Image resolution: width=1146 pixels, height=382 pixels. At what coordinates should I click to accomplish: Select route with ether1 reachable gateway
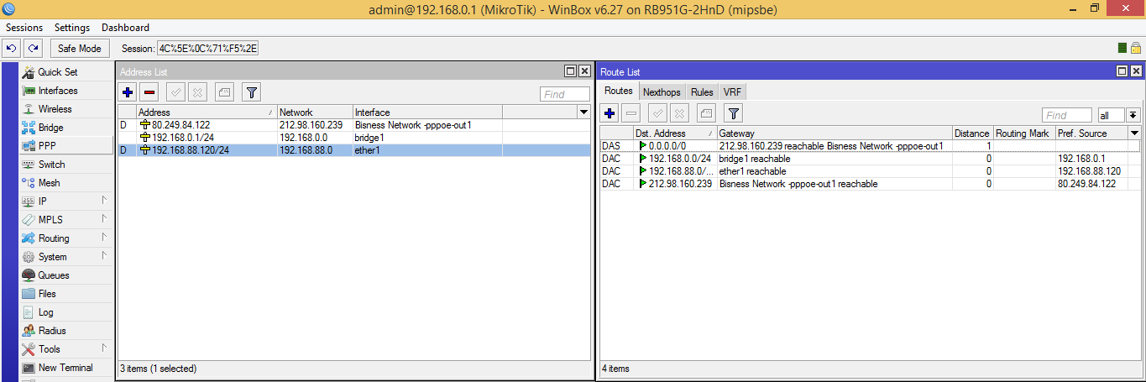click(x=871, y=170)
